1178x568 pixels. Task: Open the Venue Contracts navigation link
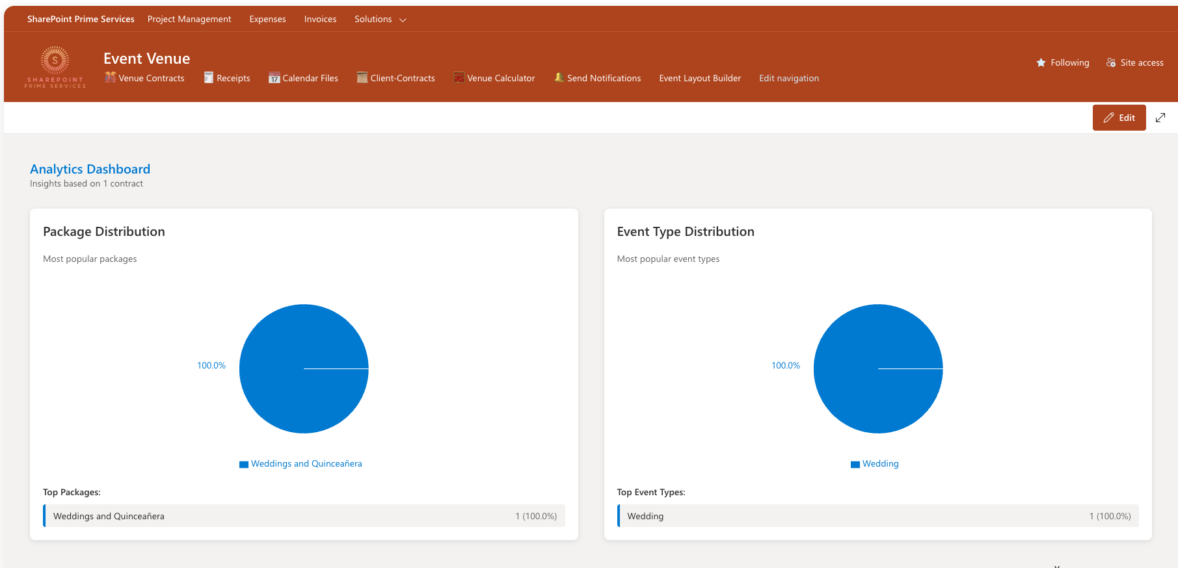pos(152,78)
